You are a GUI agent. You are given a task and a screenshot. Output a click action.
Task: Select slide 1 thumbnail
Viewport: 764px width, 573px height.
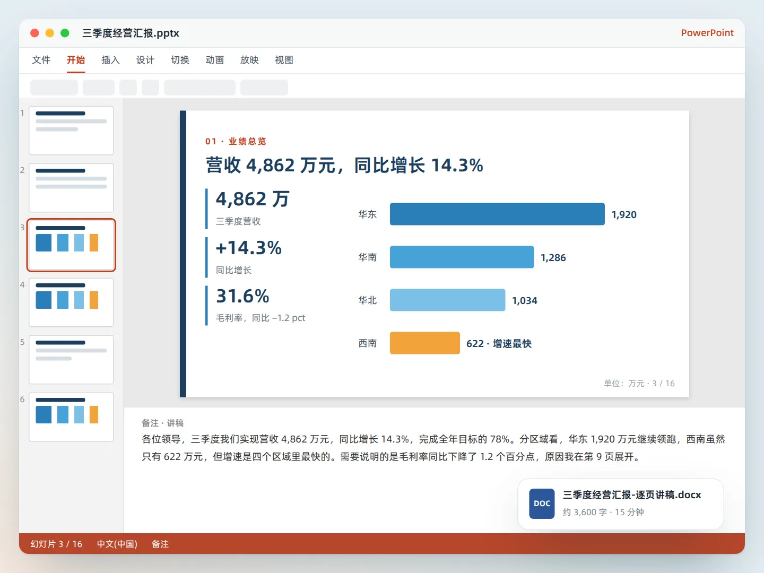click(x=71, y=131)
